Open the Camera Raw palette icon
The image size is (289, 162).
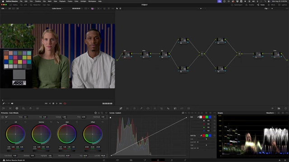pos(3,108)
